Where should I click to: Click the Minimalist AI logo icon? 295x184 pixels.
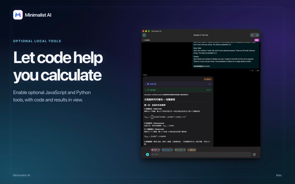(18, 15)
